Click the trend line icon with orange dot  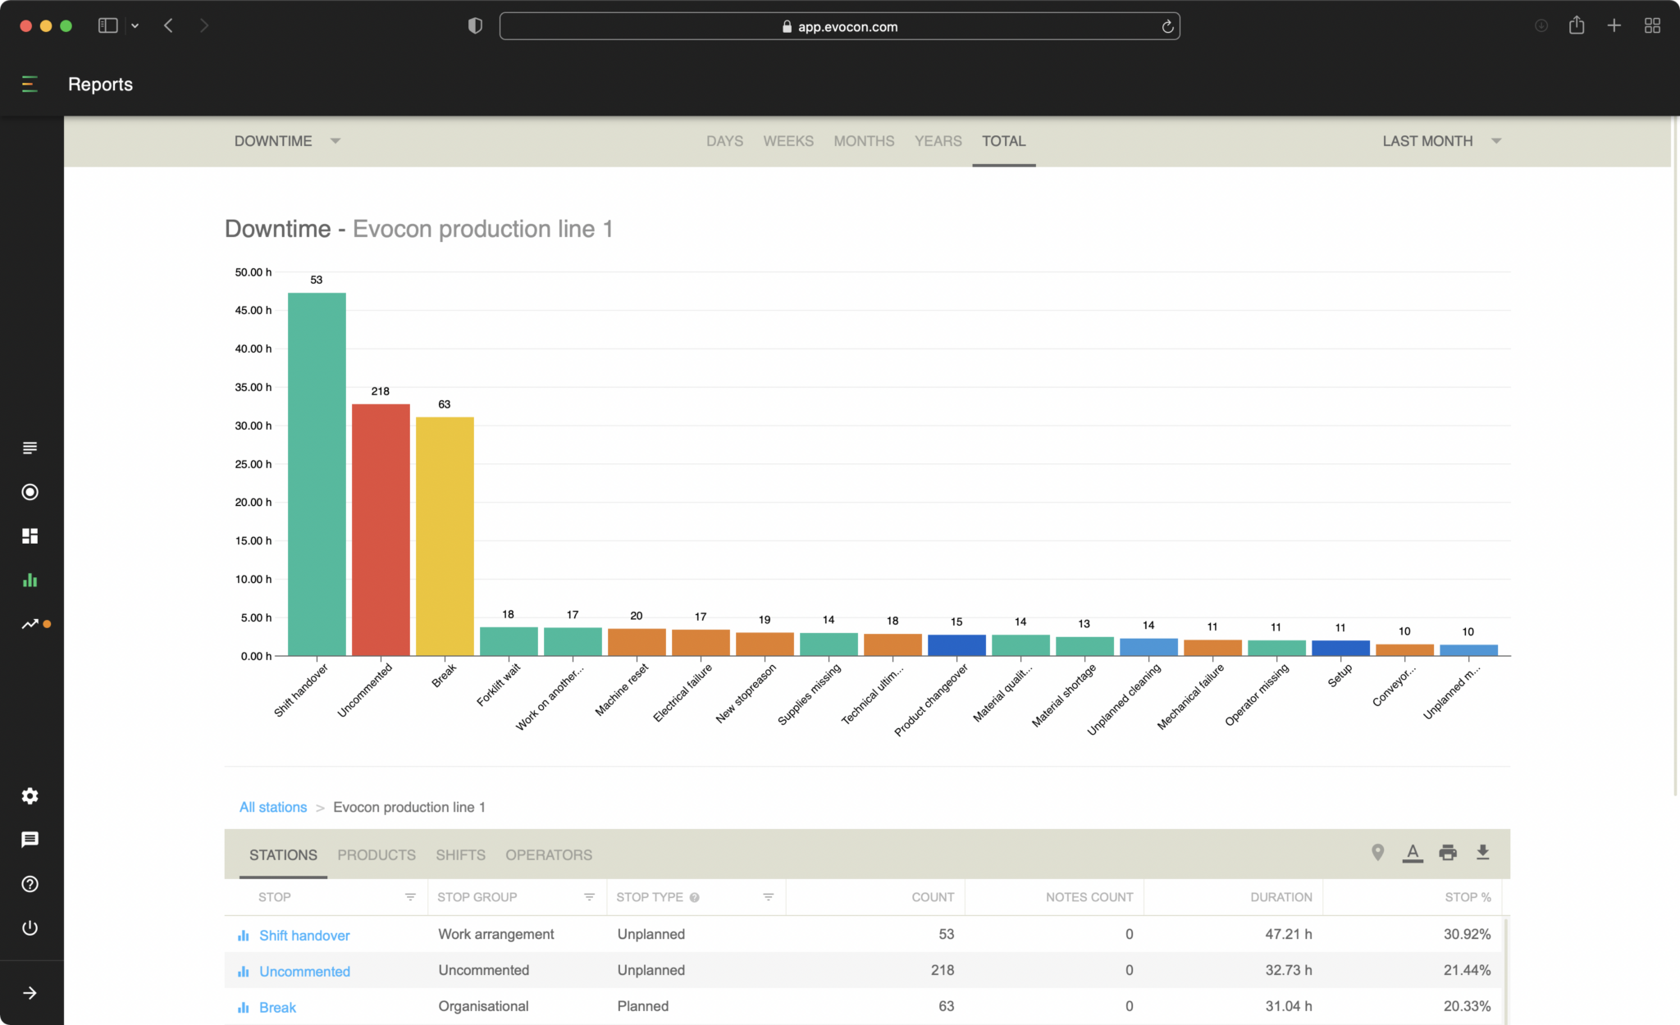(x=30, y=624)
